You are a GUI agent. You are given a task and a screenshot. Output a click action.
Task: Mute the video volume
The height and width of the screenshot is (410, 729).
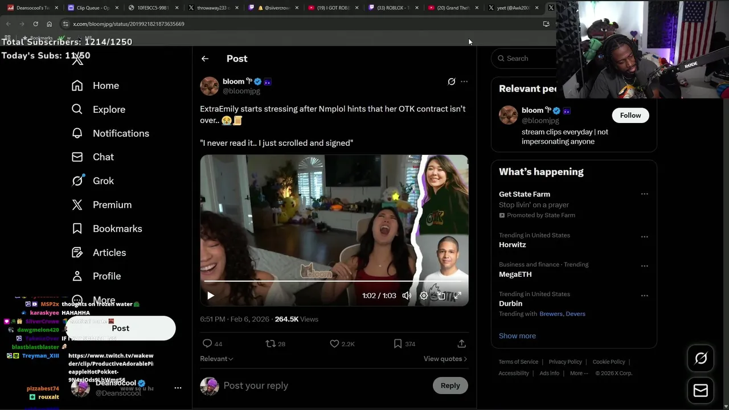tap(407, 296)
